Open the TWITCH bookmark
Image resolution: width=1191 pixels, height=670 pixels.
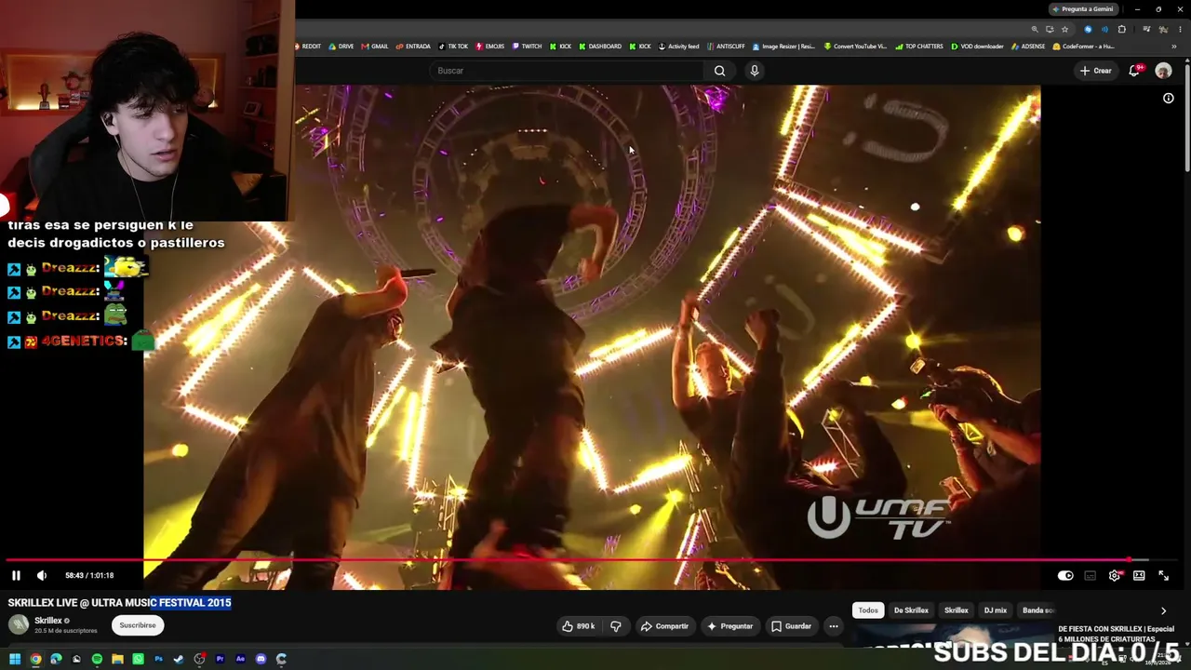527,47
